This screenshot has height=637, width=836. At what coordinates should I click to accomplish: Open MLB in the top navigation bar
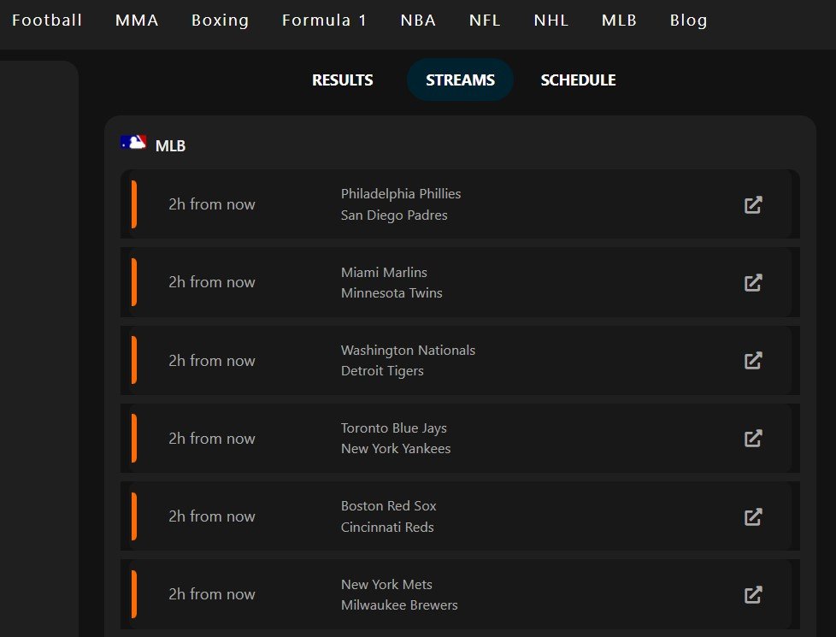[x=619, y=21]
